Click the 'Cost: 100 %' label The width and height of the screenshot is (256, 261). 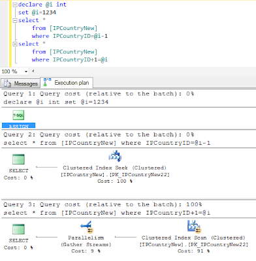tap(115, 181)
